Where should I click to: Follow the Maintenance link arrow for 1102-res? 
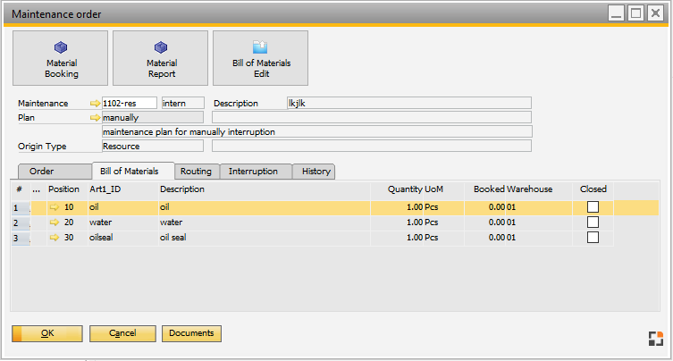96,104
